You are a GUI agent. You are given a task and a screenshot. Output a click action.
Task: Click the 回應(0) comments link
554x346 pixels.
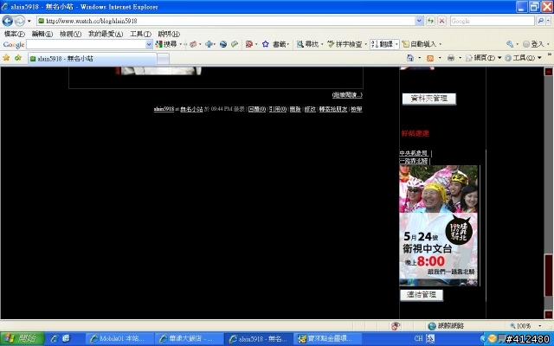[257, 110]
